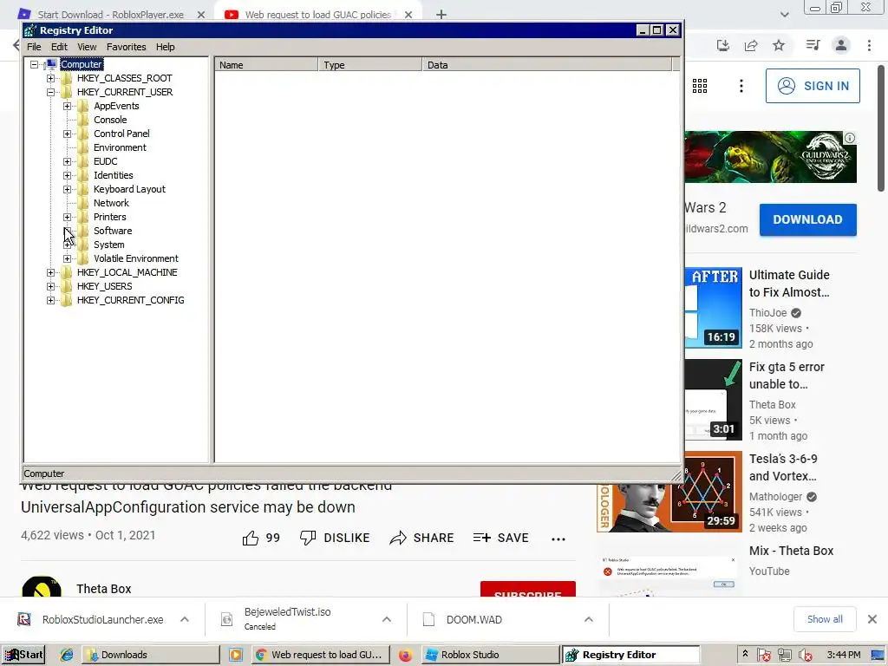
Task: Open the Edit menu in Registry Editor
Action: tap(59, 47)
